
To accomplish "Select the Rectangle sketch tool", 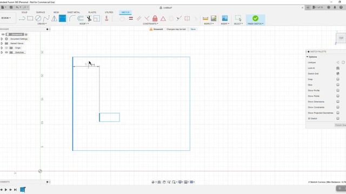I will click(x=30, y=18).
